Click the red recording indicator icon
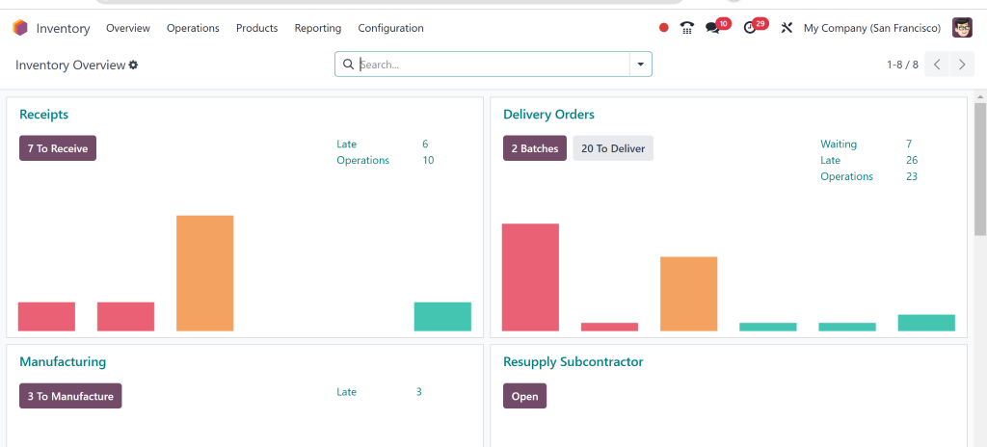The height and width of the screenshot is (447, 987). click(x=663, y=28)
